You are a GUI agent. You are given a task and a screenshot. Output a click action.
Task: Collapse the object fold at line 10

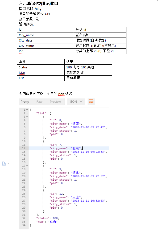click(x=27, y=141)
